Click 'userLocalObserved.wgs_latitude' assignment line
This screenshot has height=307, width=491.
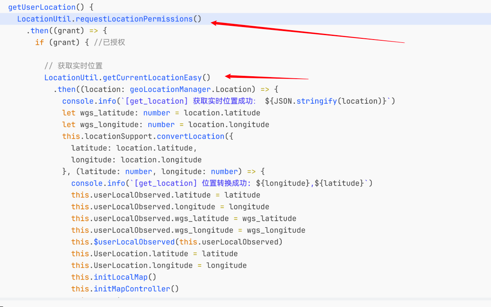pos(184,218)
